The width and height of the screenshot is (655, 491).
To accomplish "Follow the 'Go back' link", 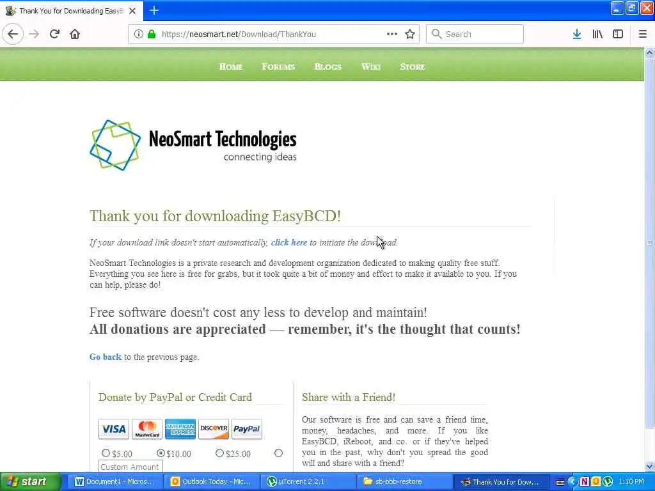I will (106, 357).
